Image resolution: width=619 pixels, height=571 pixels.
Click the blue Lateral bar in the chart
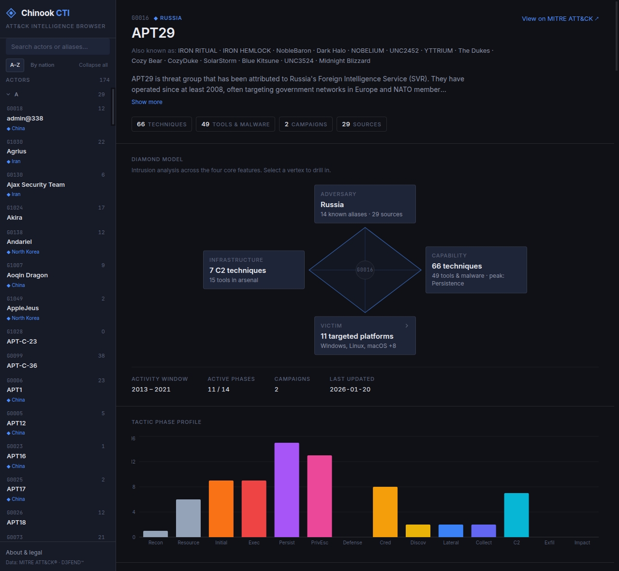pos(451,531)
